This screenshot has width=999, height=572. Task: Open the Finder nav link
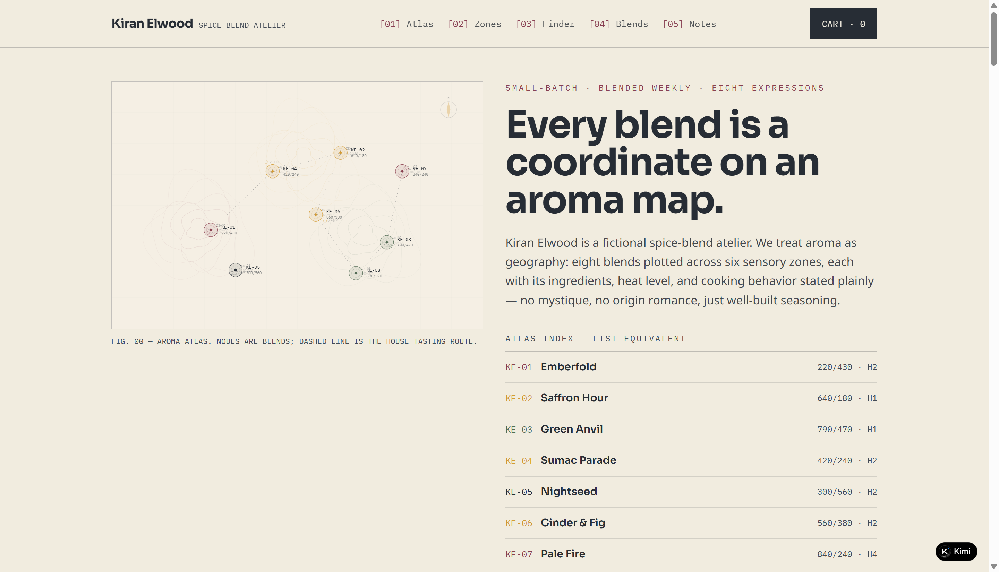click(x=545, y=24)
